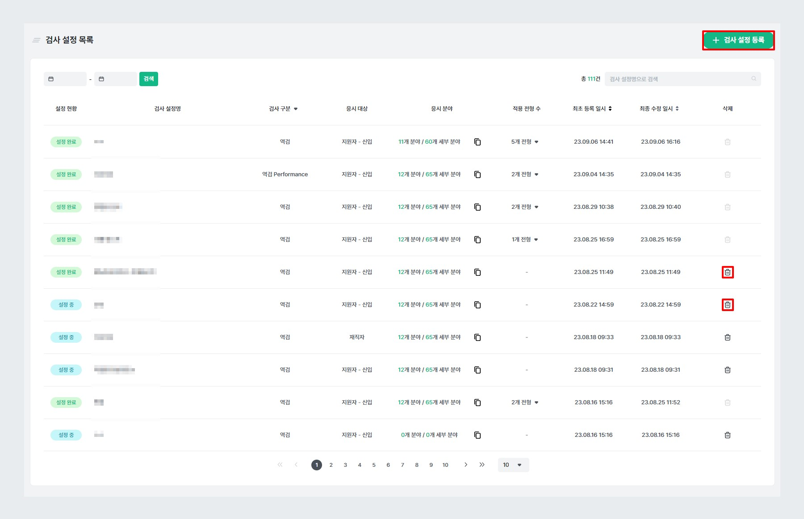The height and width of the screenshot is (519, 804).
Task: Click the magnifier icon in the search box
Action: pos(754,79)
